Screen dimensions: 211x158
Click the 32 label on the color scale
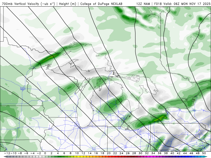click(x=147, y=153)
